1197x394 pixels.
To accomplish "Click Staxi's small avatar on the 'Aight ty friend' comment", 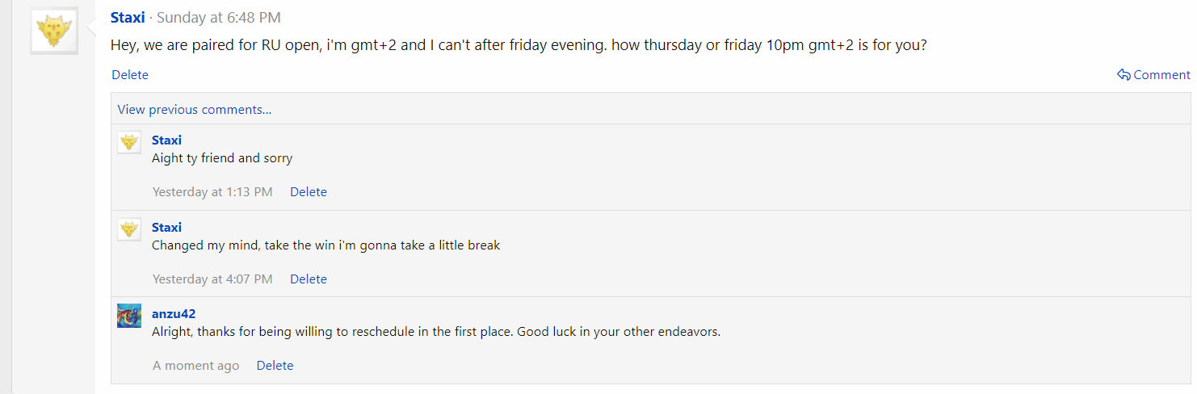I will click(x=129, y=143).
